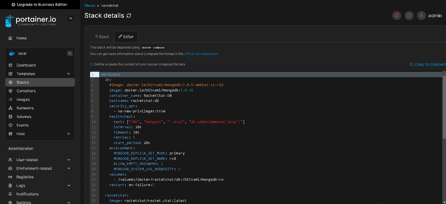
Task: Click the Docker whale icon for local
Action: click(12, 53)
